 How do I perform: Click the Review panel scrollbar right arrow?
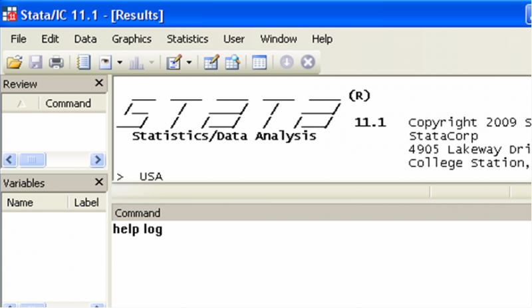pyautogui.click(x=98, y=160)
